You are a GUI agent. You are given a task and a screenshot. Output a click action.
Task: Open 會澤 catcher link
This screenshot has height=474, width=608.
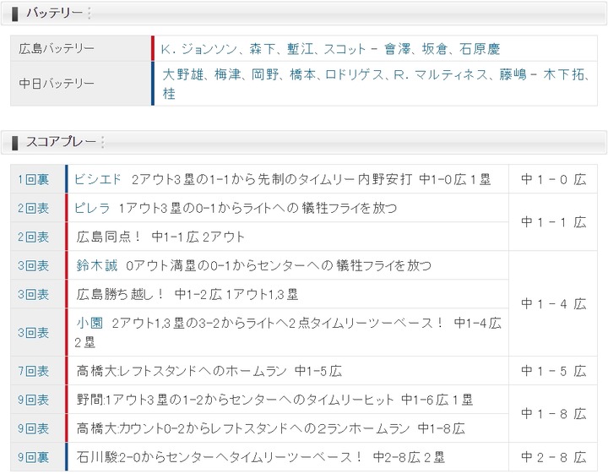coord(398,49)
